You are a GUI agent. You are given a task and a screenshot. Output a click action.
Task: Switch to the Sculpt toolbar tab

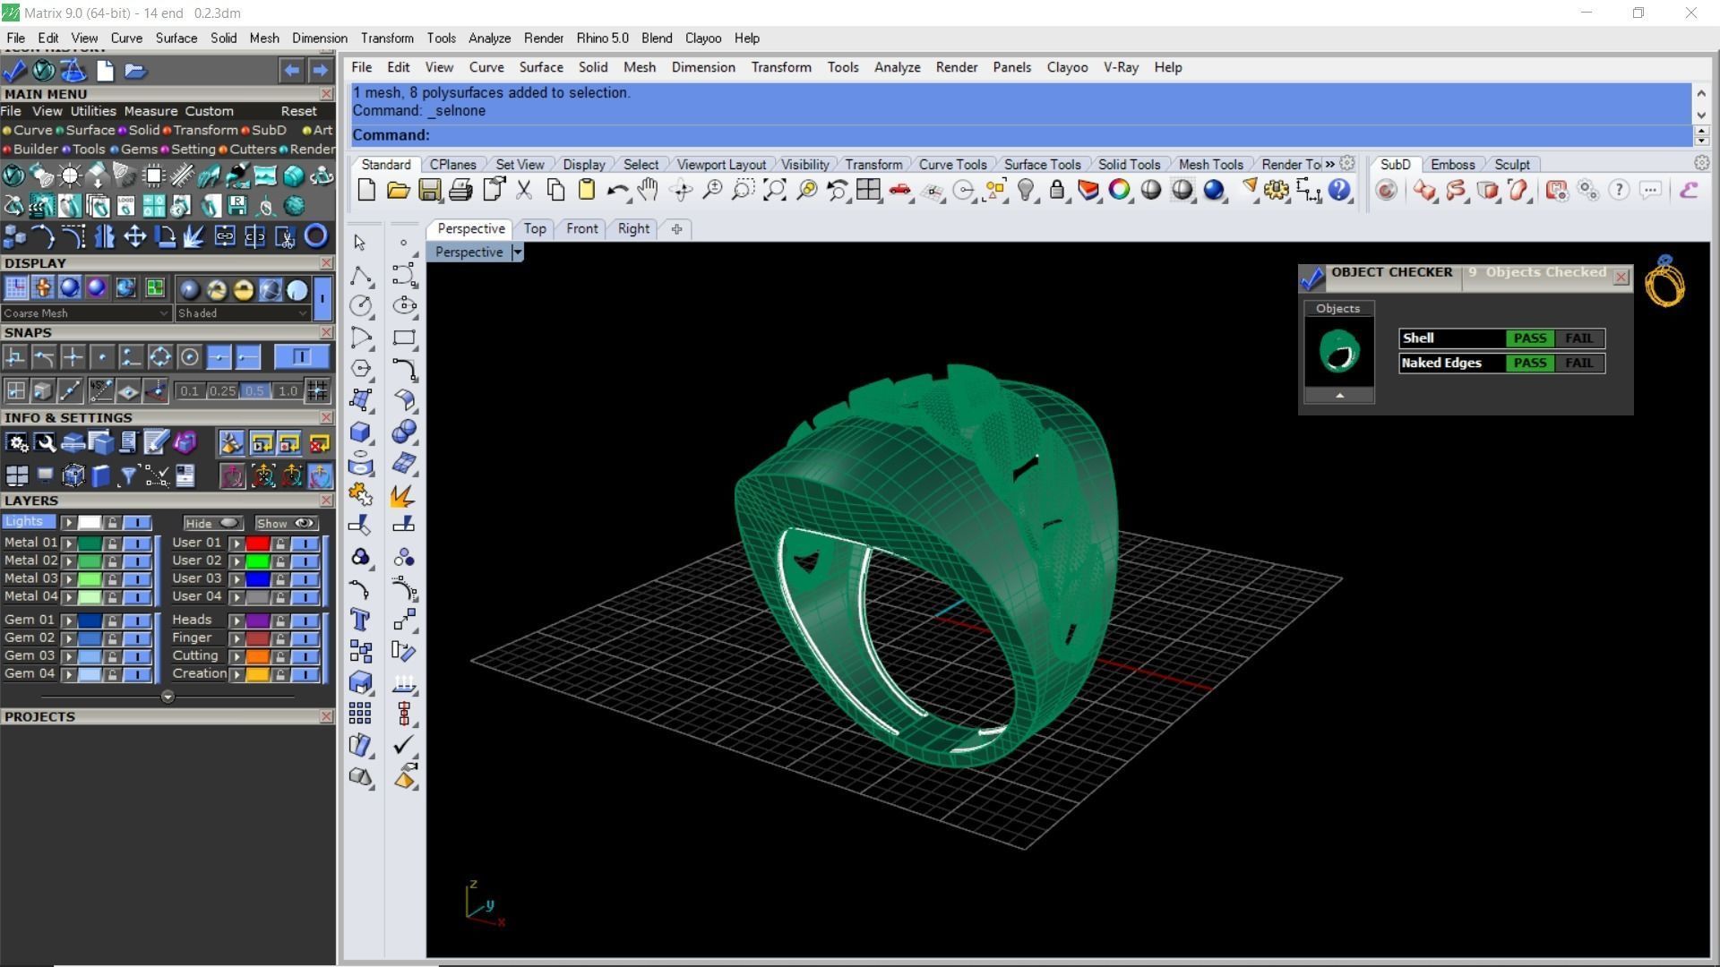[1512, 165]
